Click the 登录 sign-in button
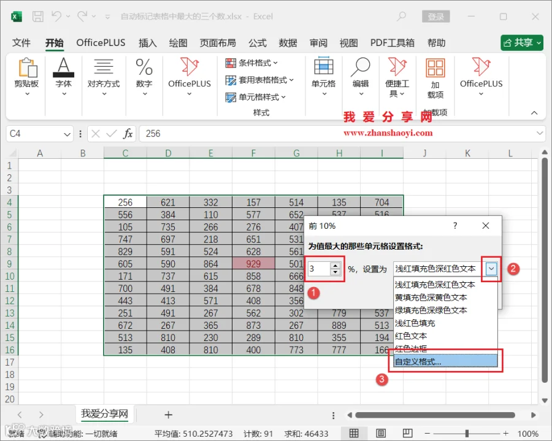552x441 pixels. click(436, 17)
